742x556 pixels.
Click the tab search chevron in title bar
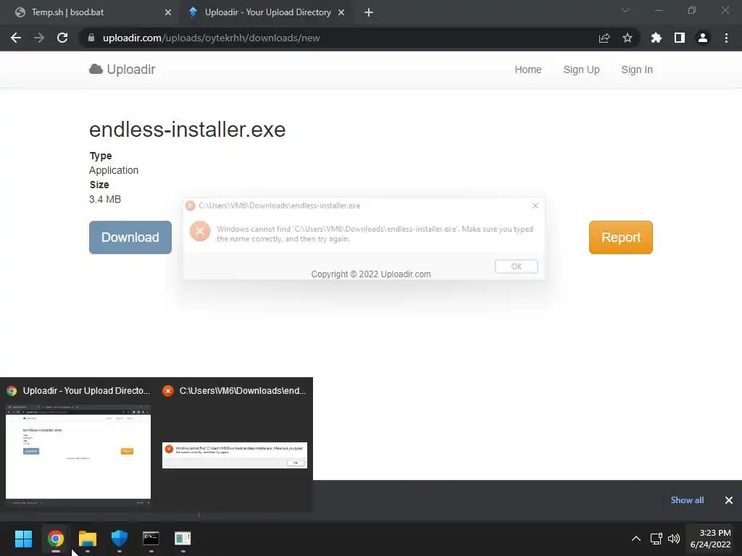coord(625,10)
